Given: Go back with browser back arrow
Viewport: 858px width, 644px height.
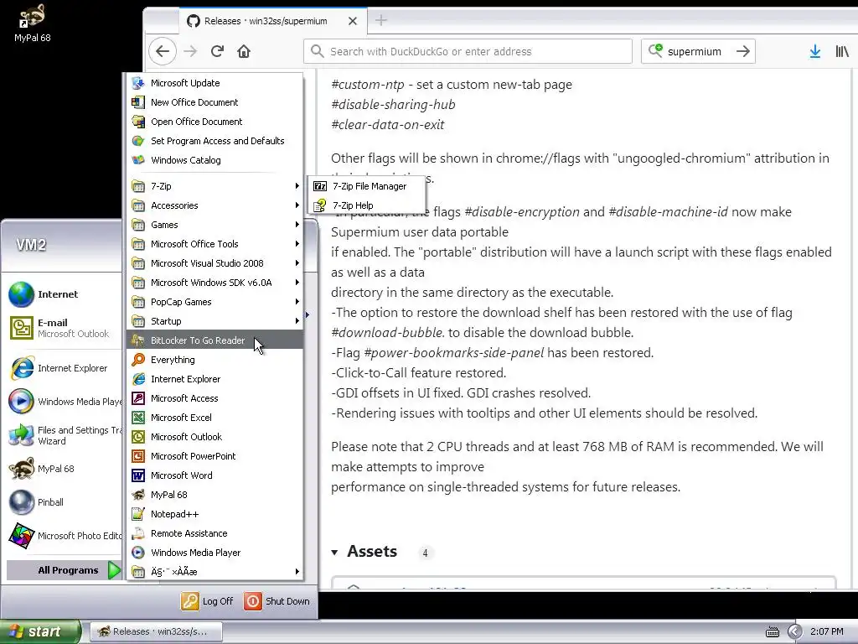Looking at the screenshot, I should coord(163,51).
